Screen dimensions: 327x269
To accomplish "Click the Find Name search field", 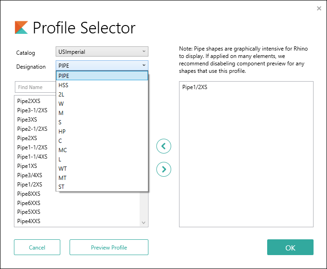I will click(35, 87).
